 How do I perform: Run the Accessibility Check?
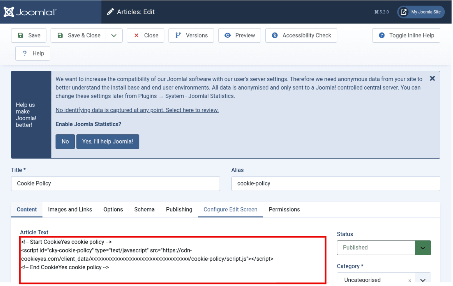click(x=301, y=36)
